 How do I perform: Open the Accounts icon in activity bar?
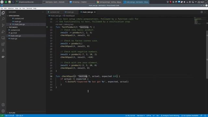pos(3,105)
